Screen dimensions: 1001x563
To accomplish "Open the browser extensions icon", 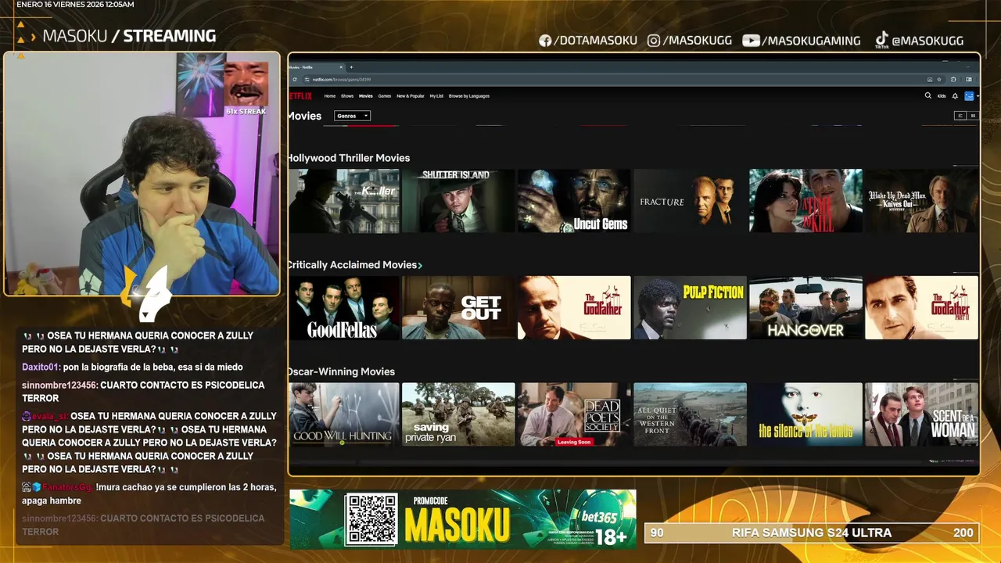I will point(953,79).
